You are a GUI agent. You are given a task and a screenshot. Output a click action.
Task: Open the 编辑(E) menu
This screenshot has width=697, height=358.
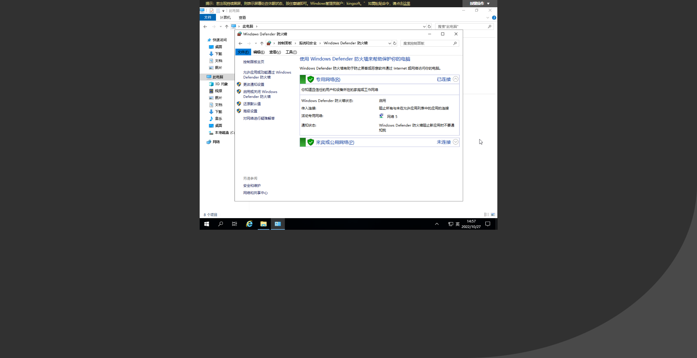tap(259, 52)
